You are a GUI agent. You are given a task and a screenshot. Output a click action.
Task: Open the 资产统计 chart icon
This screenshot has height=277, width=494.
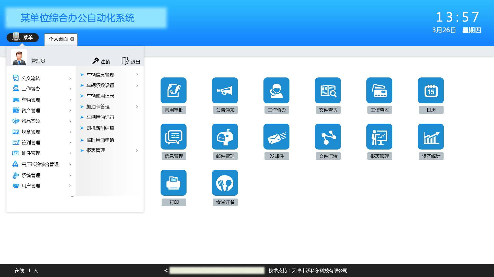coord(431,137)
